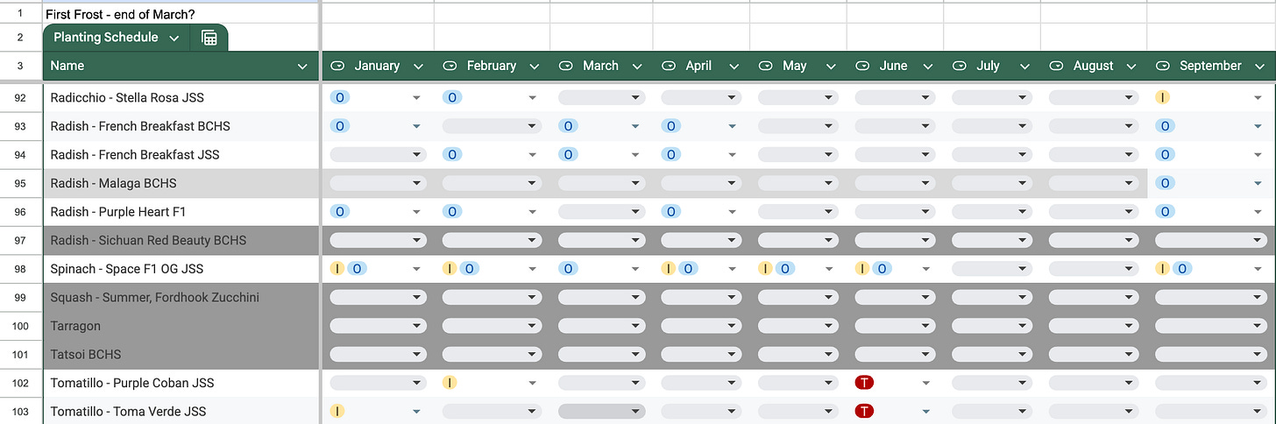This screenshot has width=1276, height=424.
Task: Select row header 98
Action: [21, 269]
